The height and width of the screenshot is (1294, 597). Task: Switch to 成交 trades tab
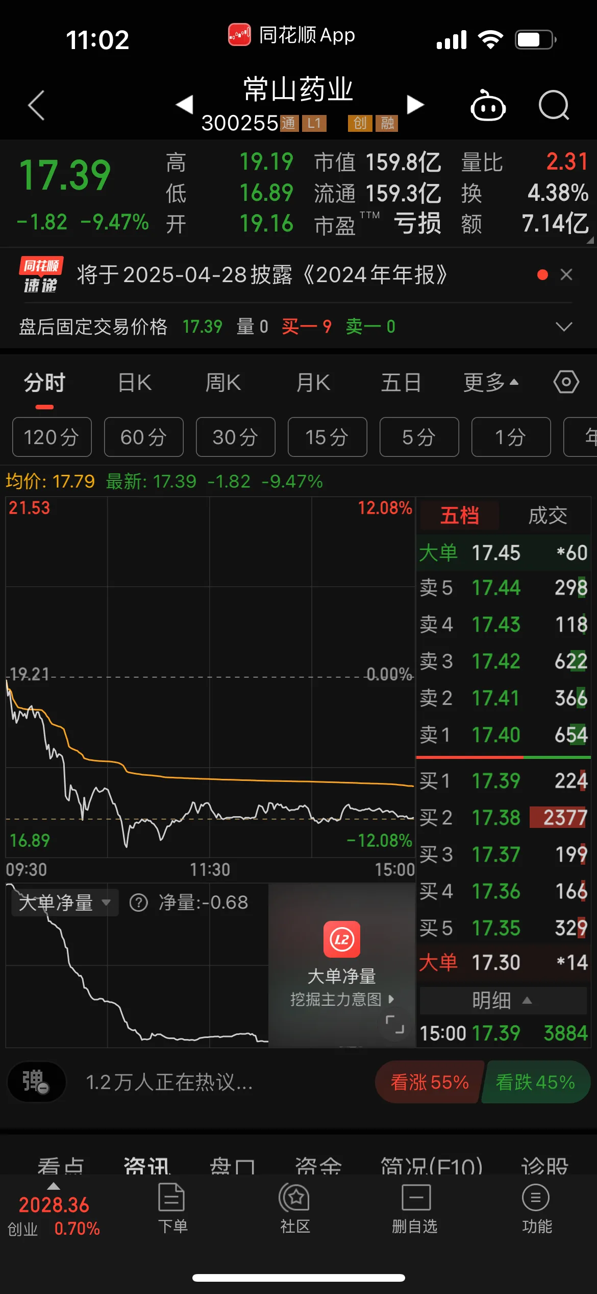[548, 515]
